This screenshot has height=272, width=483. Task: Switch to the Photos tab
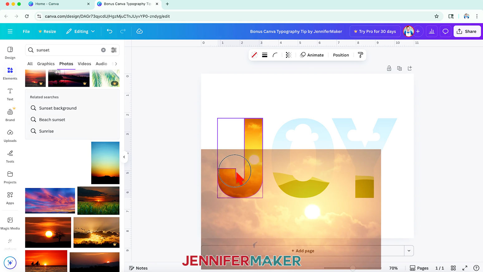[66, 64]
